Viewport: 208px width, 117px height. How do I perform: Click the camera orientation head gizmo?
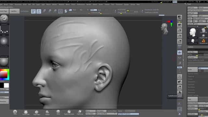click(165, 29)
